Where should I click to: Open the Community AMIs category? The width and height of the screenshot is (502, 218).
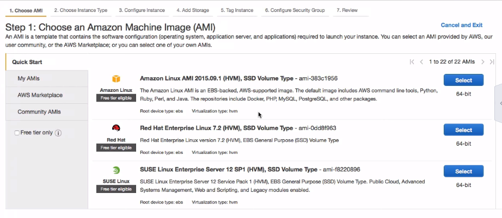tap(47, 112)
